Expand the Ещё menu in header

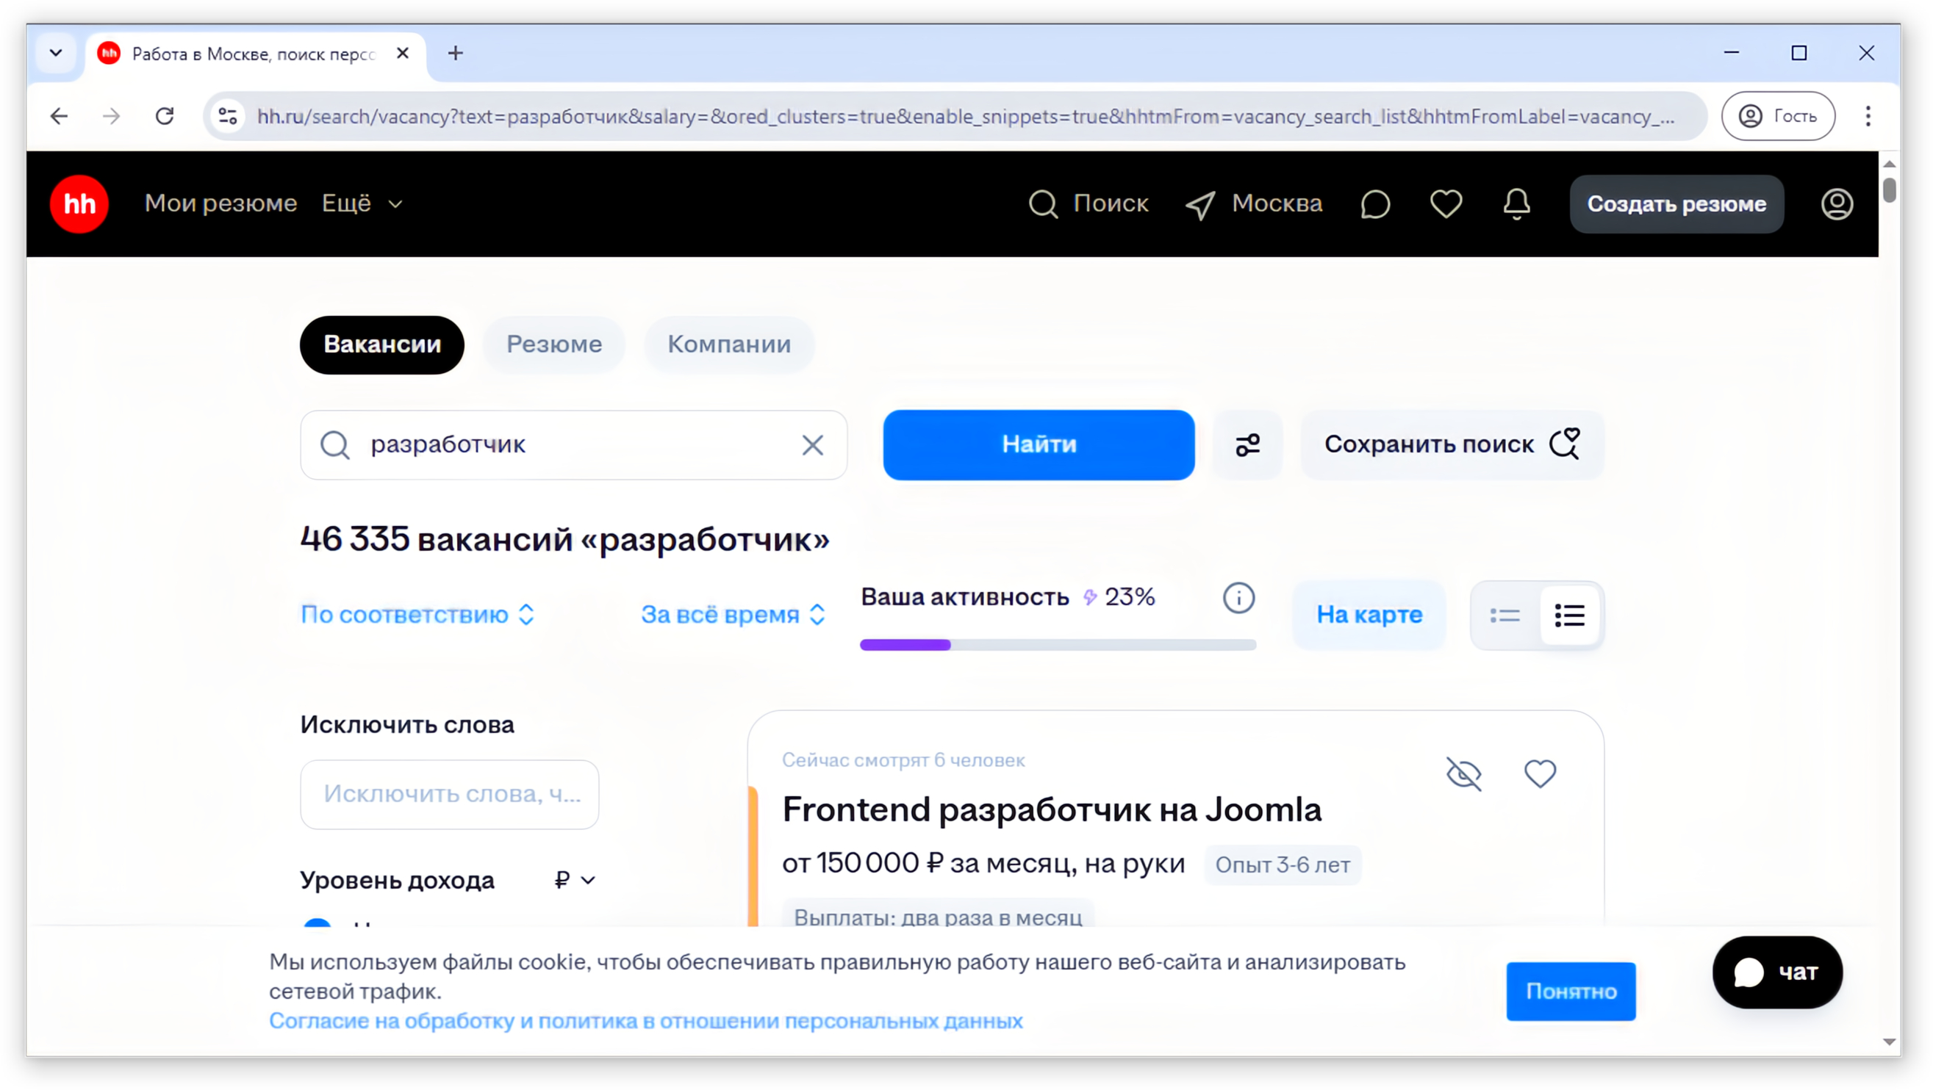362,204
